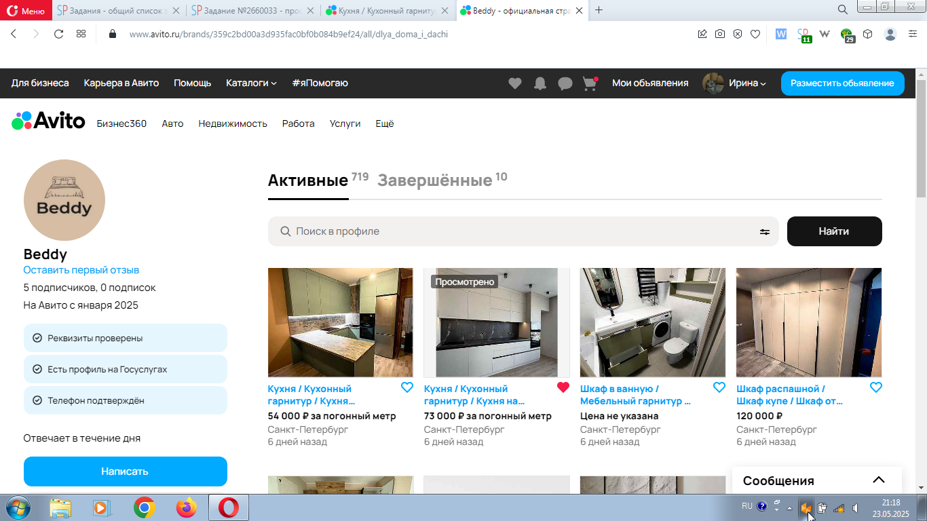The image size is (927, 521).
Task: Open the beige wardrobe listing thumbnail
Action: 809,322
